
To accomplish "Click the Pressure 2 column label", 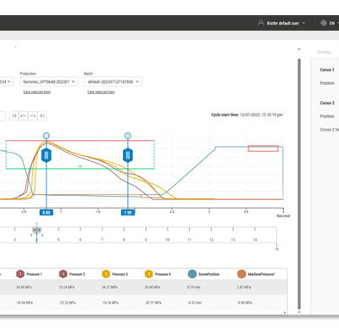I will [x=77, y=274].
